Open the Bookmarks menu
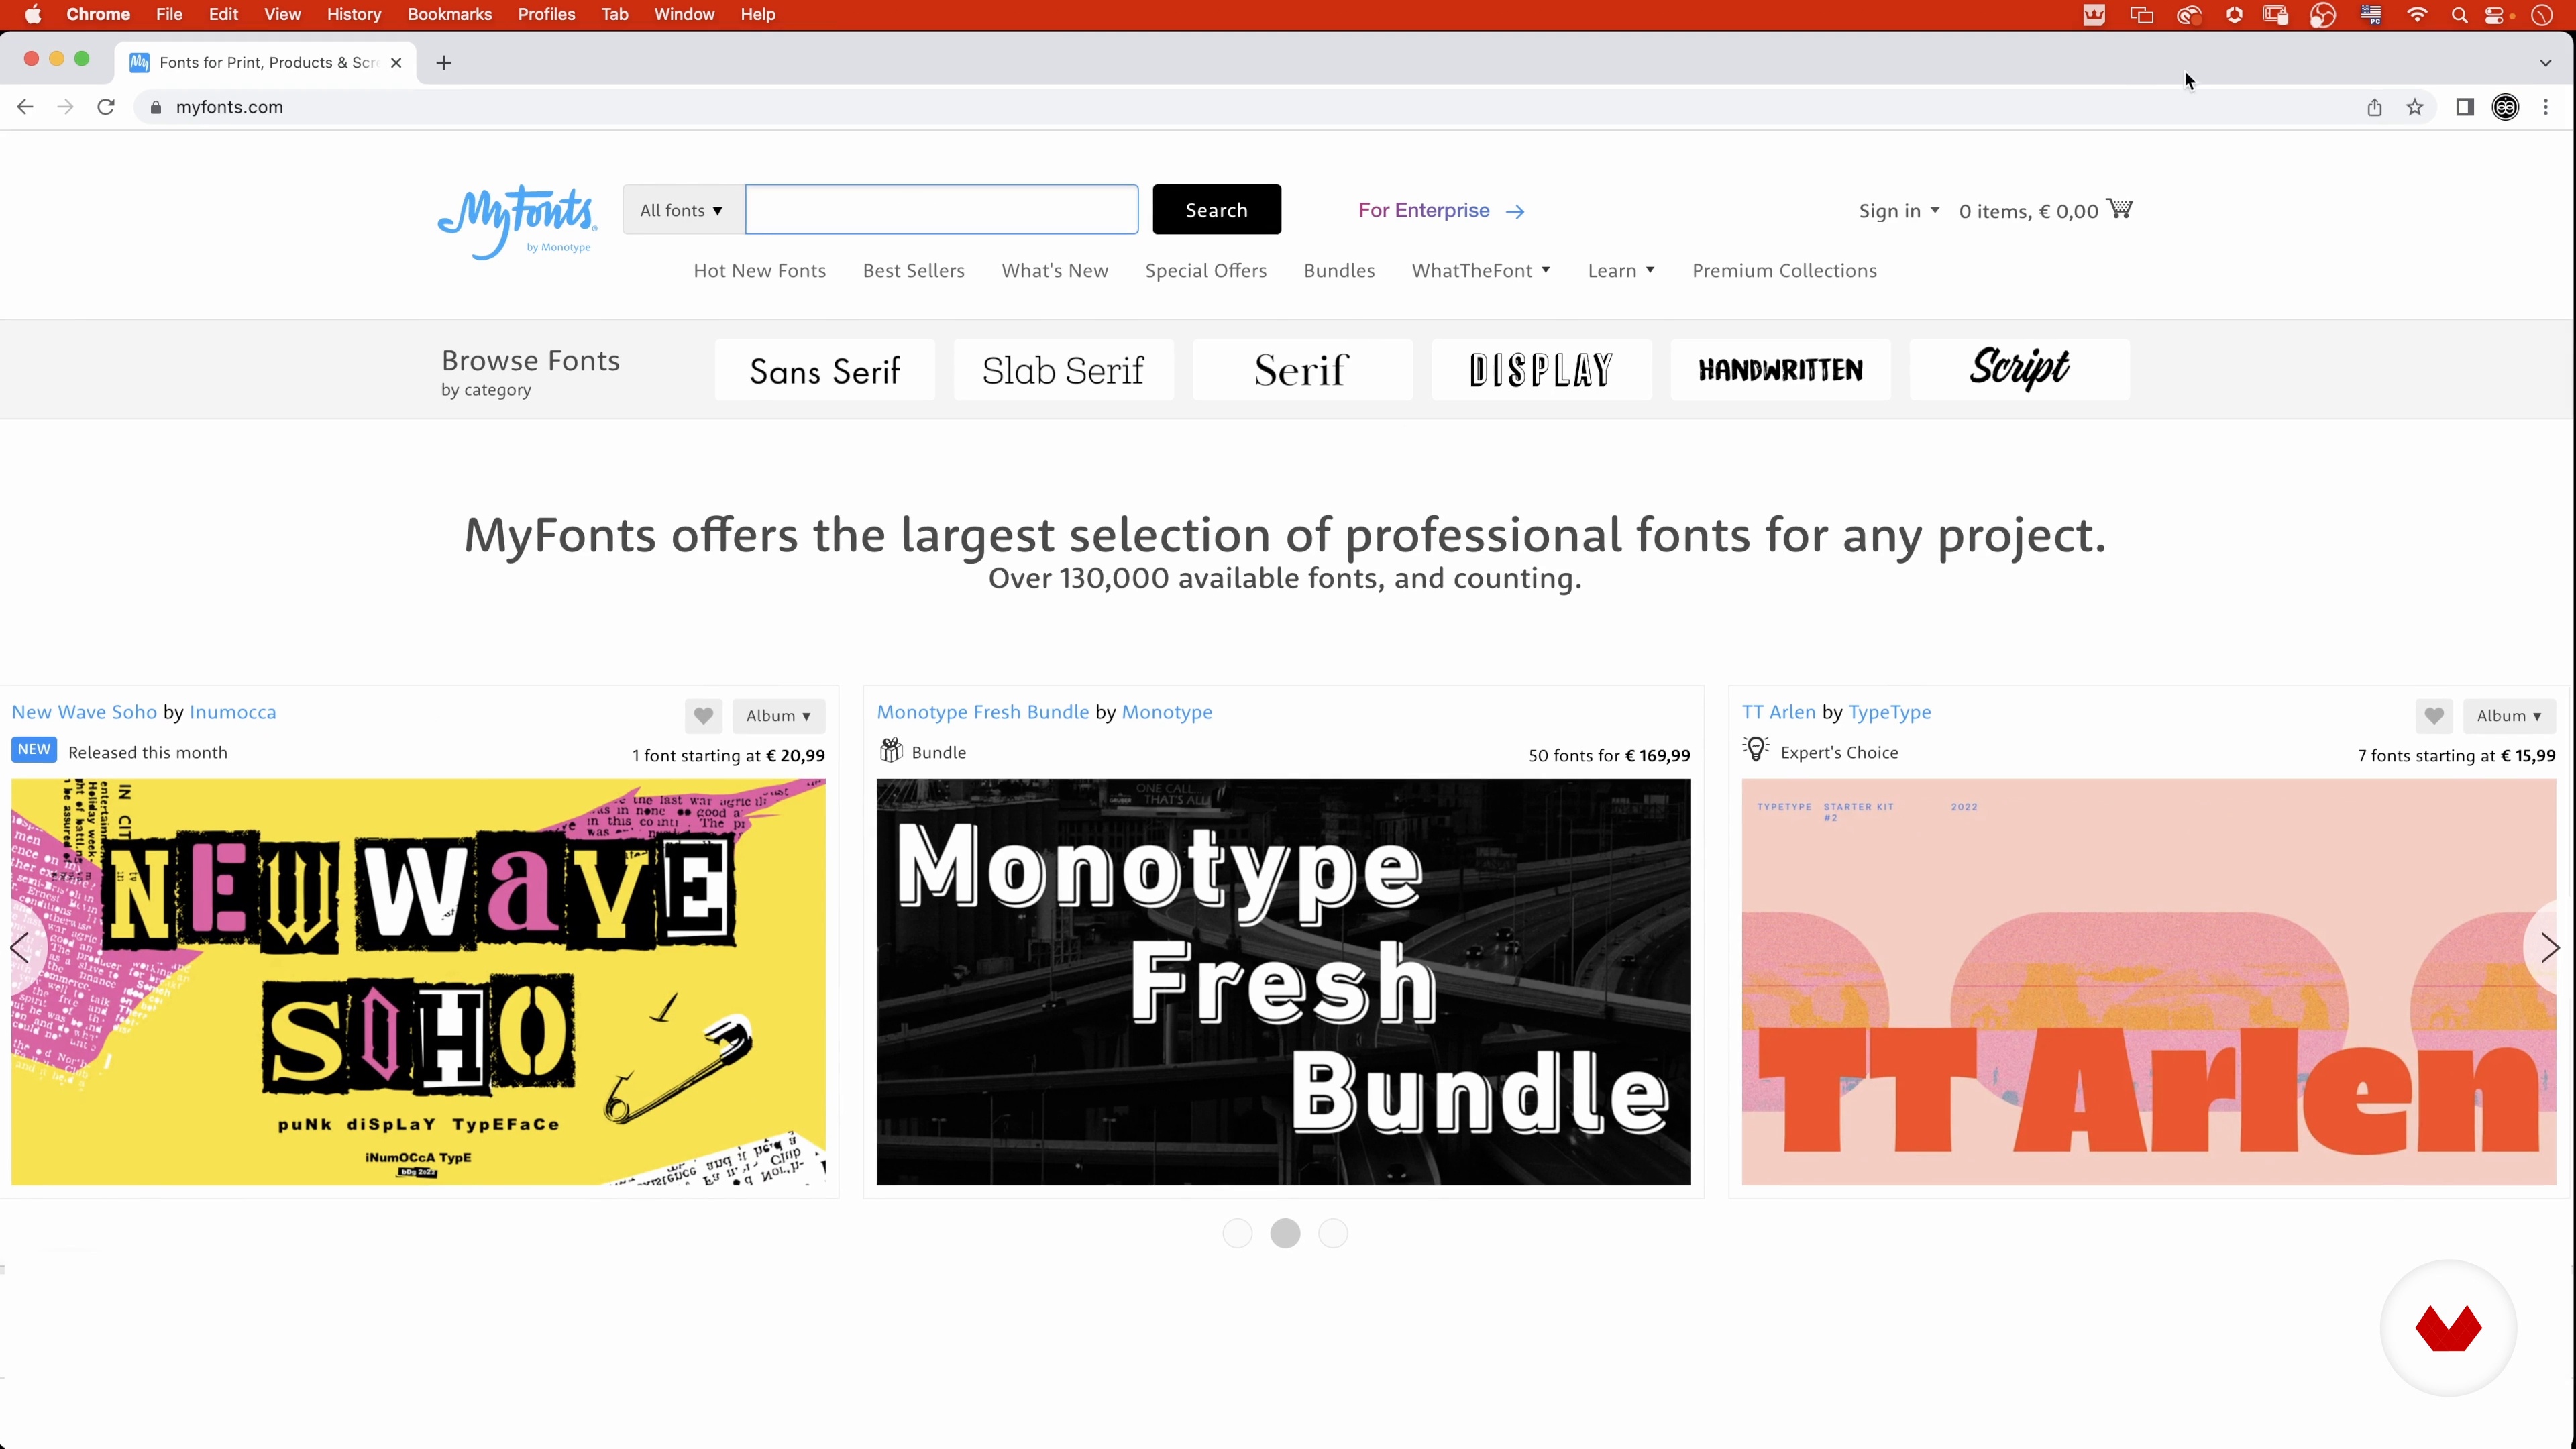Viewport: 2576px width, 1449px height. click(449, 14)
